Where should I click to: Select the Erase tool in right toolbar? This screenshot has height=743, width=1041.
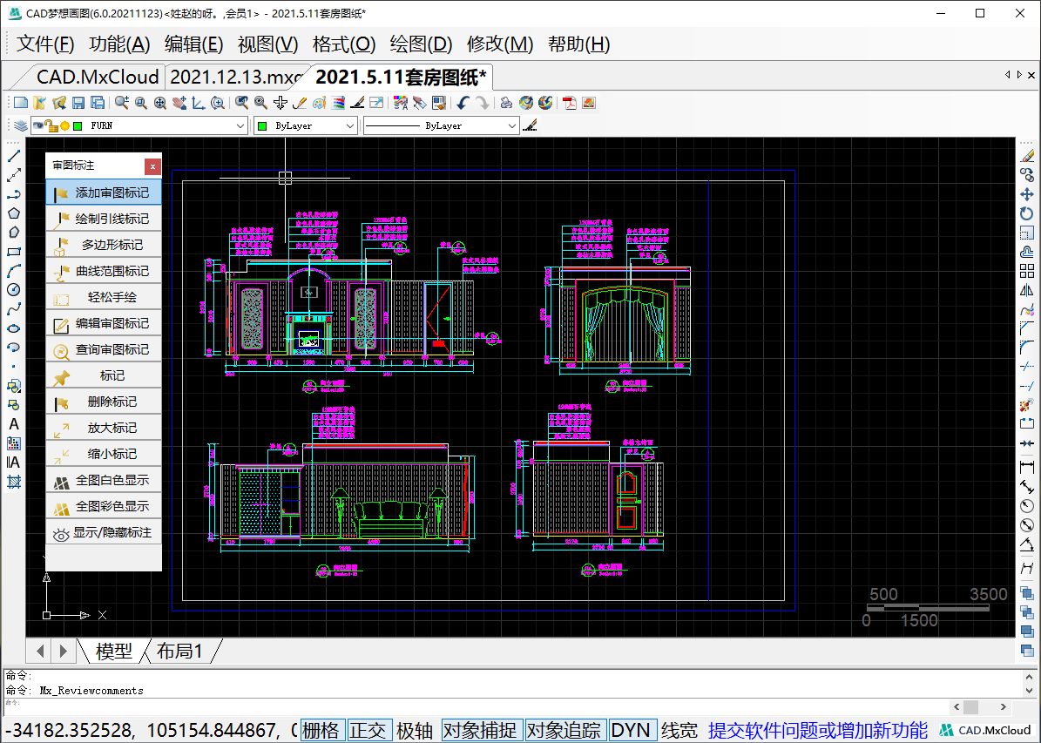[x=1027, y=156]
